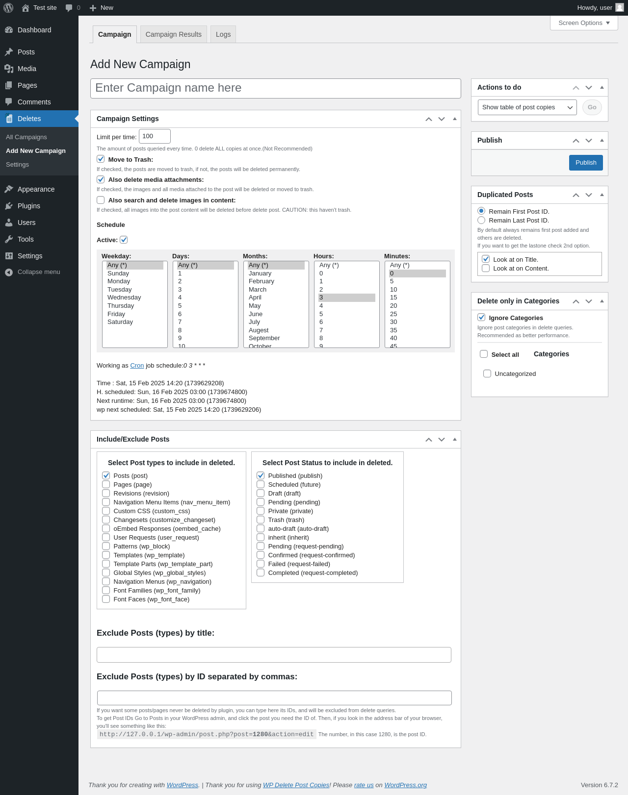Screen dimensions: 628x795
Task: Collapse Actions to do panel triangle
Action: point(602,87)
